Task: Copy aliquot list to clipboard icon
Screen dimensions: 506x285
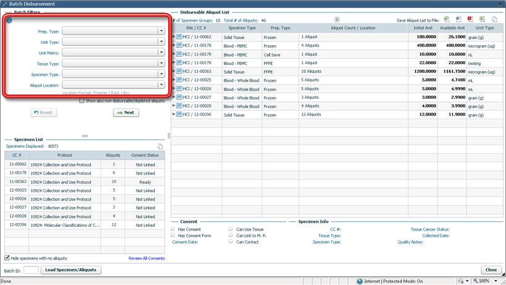Action: 494,19
